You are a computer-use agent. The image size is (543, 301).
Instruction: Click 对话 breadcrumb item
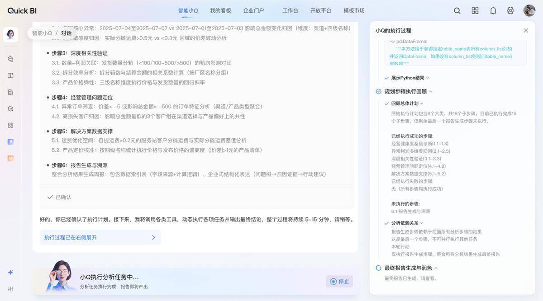[67, 33]
